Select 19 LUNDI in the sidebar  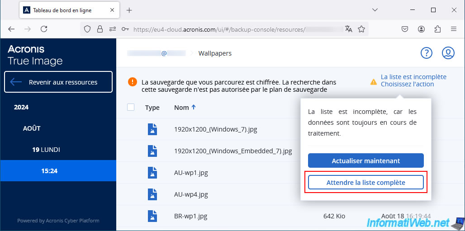(46, 150)
